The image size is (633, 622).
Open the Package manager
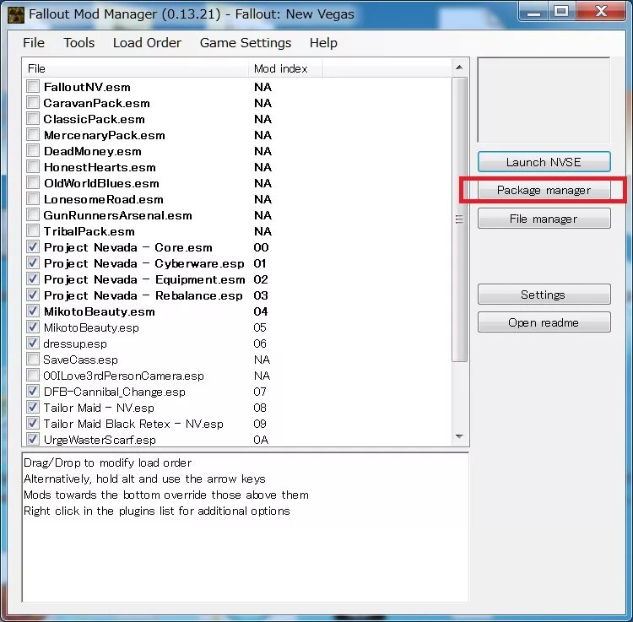544,190
